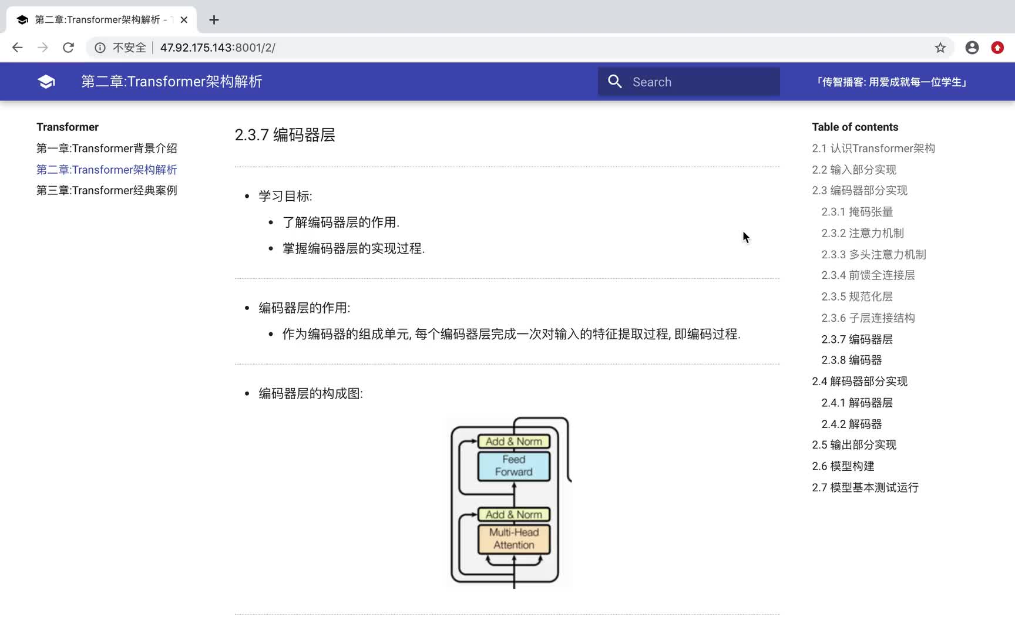Click the browser back arrow

pos(18,48)
